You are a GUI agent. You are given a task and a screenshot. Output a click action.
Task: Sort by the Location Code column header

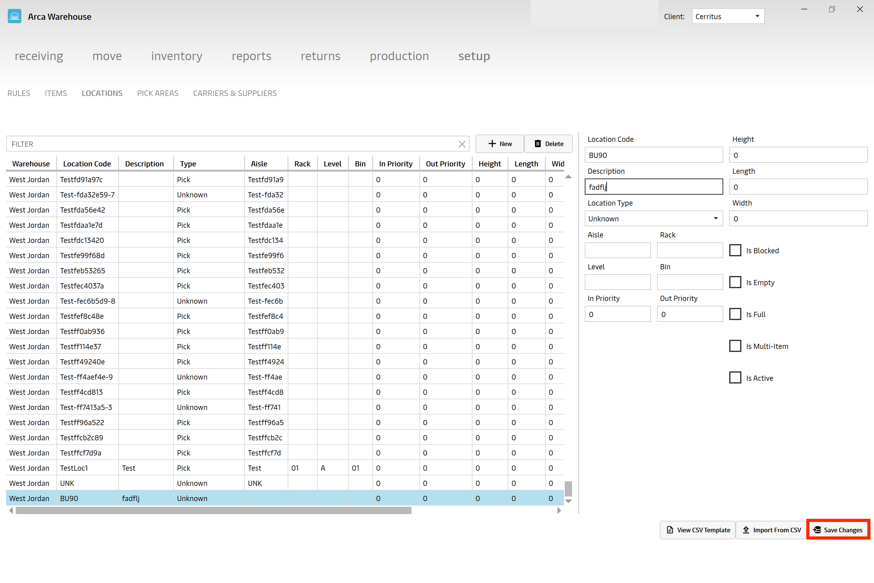point(87,164)
